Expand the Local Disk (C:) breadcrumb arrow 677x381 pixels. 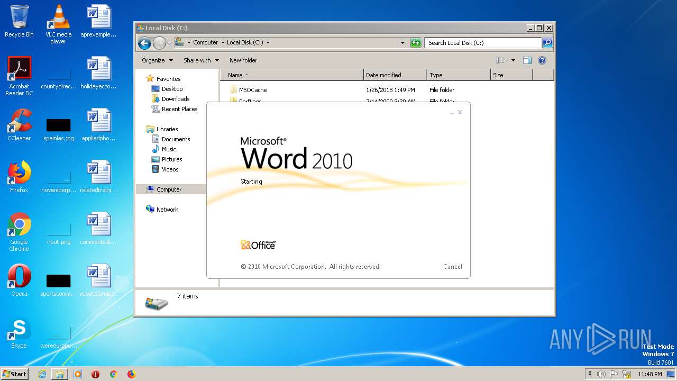tap(268, 43)
